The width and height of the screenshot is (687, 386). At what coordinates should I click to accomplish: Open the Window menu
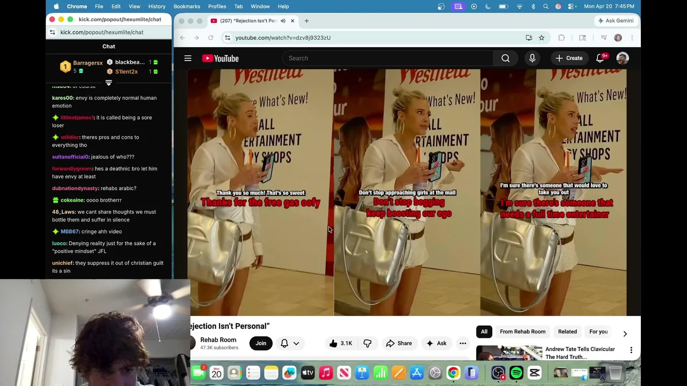click(260, 6)
